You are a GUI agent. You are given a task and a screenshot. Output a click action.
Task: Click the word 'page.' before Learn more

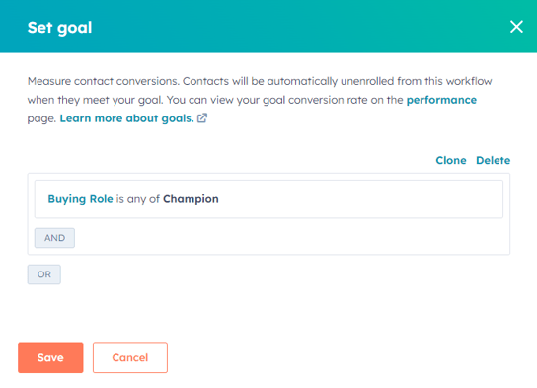41,118
